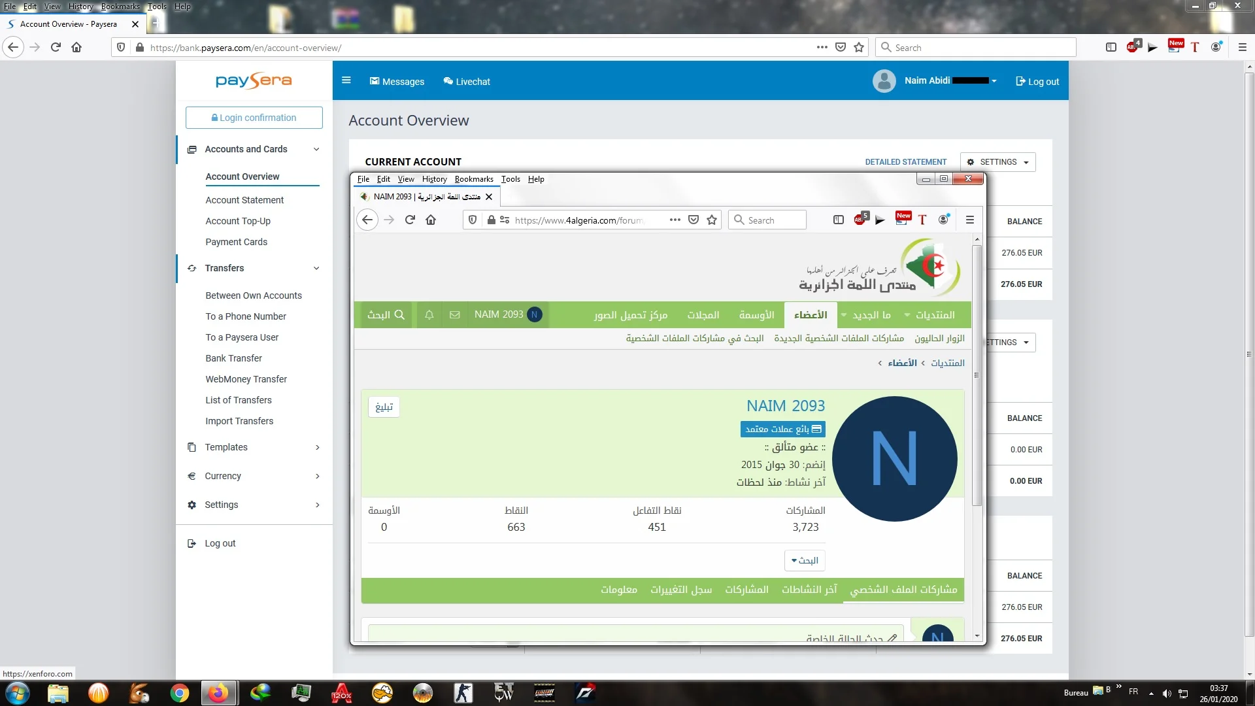Image resolution: width=1255 pixels, height=706 pixels.
Task: Click the Firefox icon in the taskbar
Action: (x=218, y=693)
